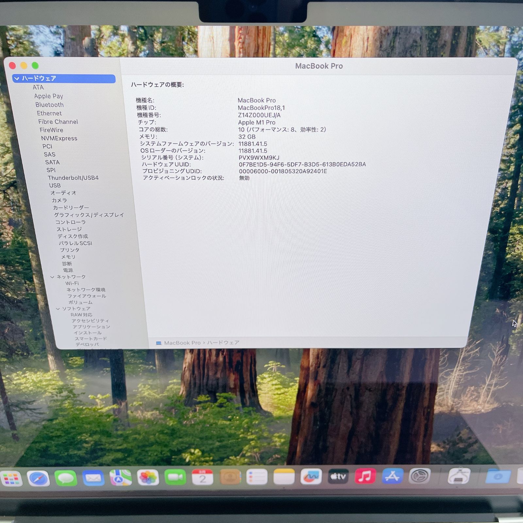This screenshot has width=523, height=523.
Task: Open the Messages app in Dock
Action: pyautogui.click(x=66, y=479)
